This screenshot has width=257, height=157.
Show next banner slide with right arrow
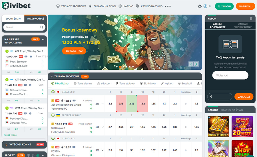coord(196,64)
